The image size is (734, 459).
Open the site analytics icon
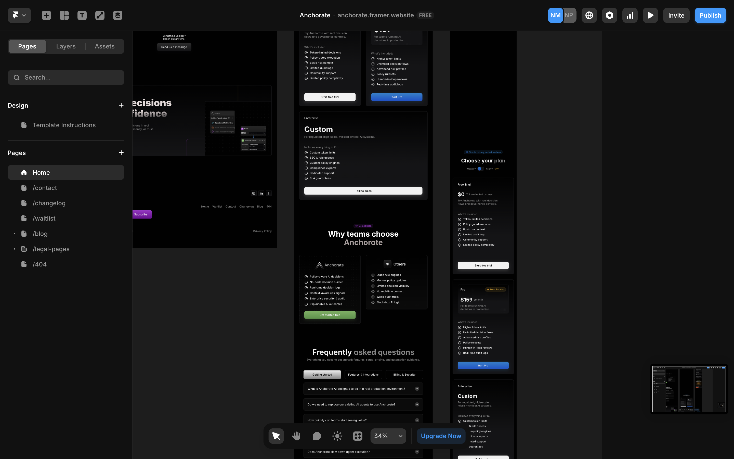(x=630, y=15)
